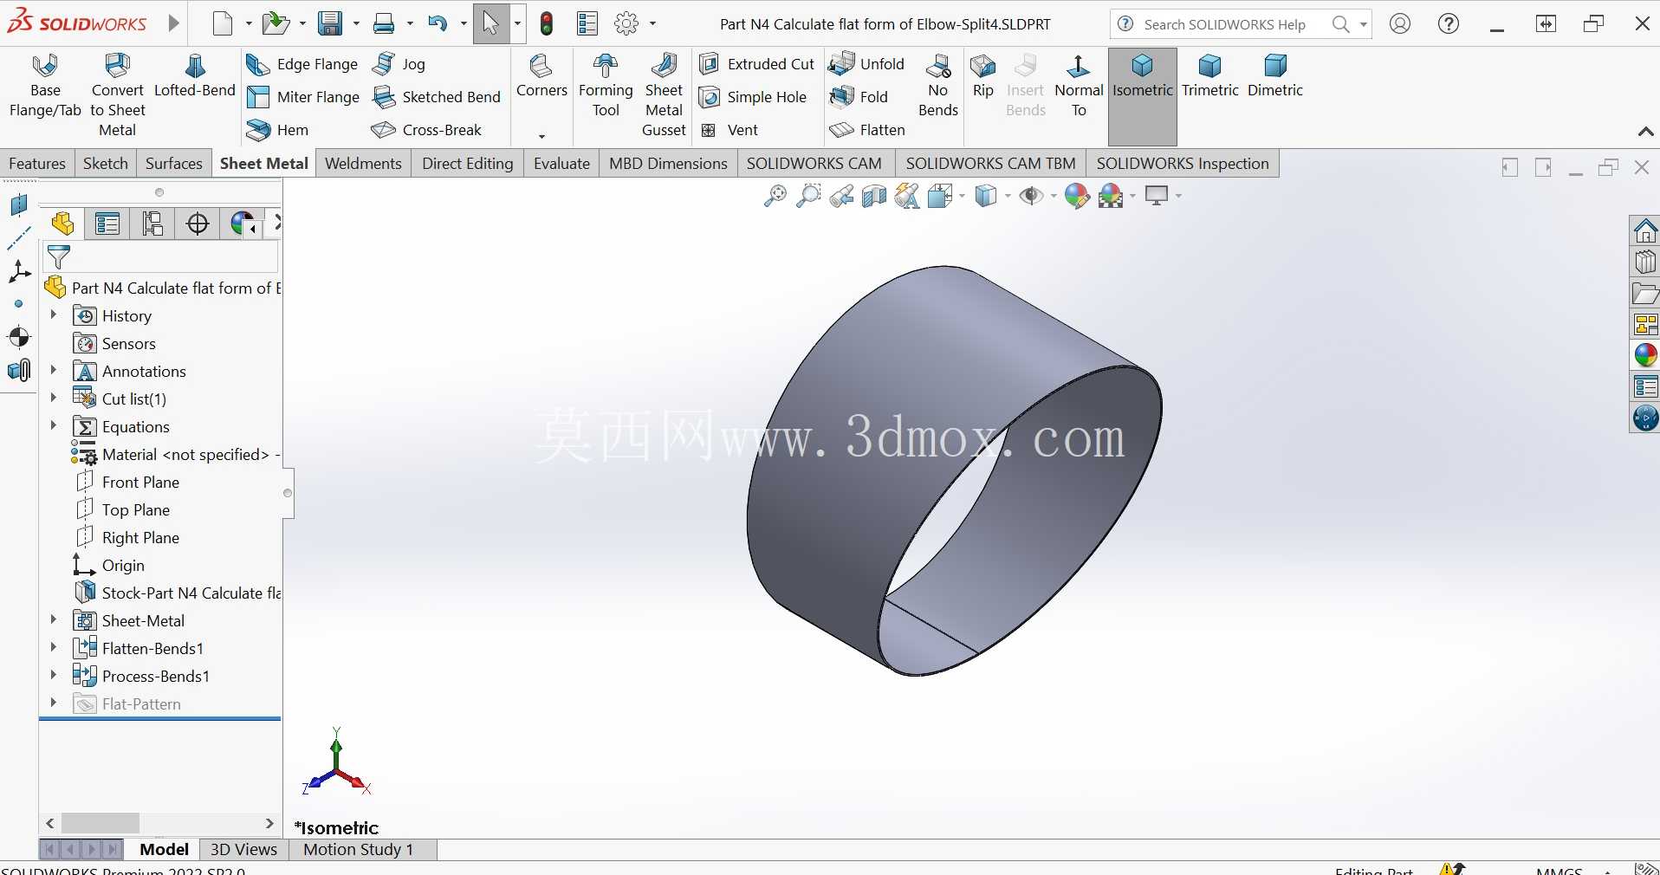1660x875 pixels.
Task: Expand the Process-Bends1 feature
Action: tap(54, 676)
